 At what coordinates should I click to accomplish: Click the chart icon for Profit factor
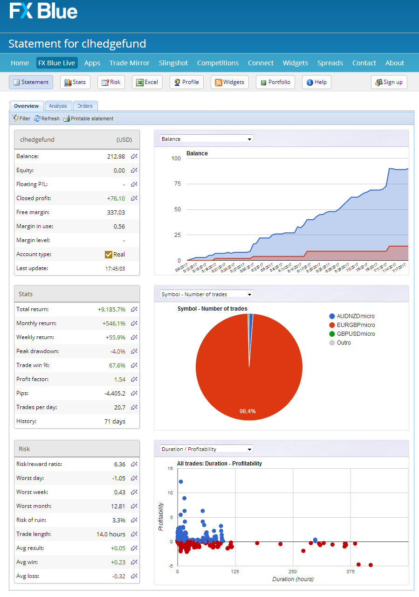coord(134,379)
